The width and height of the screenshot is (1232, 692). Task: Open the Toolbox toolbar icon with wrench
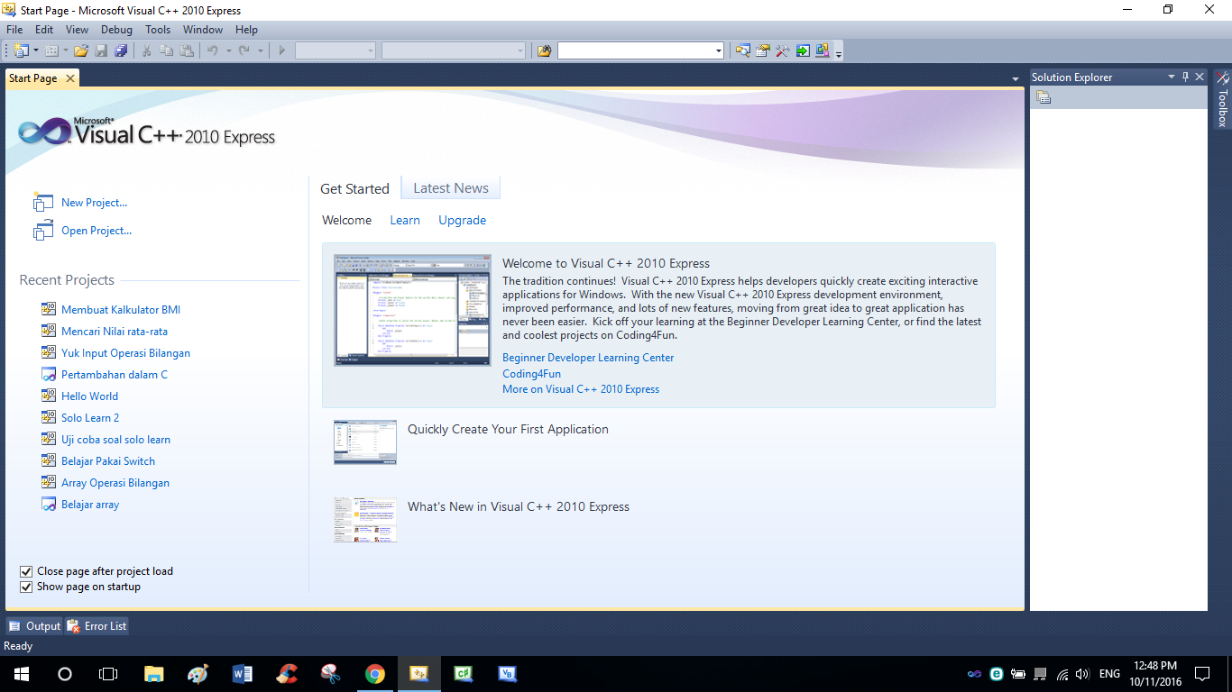click(x=783, y=50)
